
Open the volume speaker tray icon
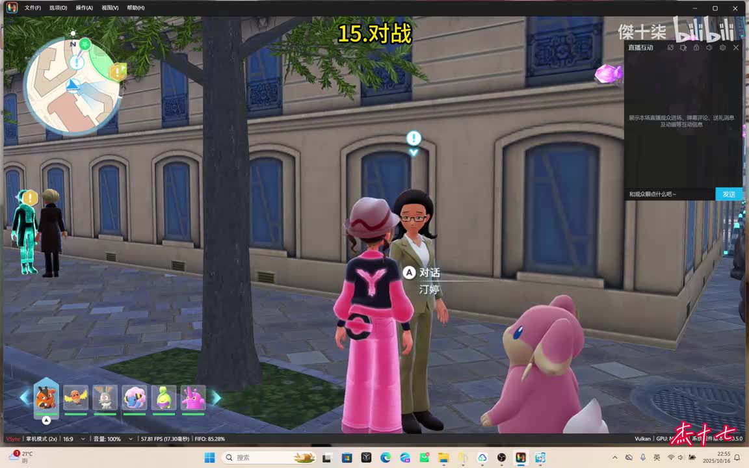[x=681, y=458]
